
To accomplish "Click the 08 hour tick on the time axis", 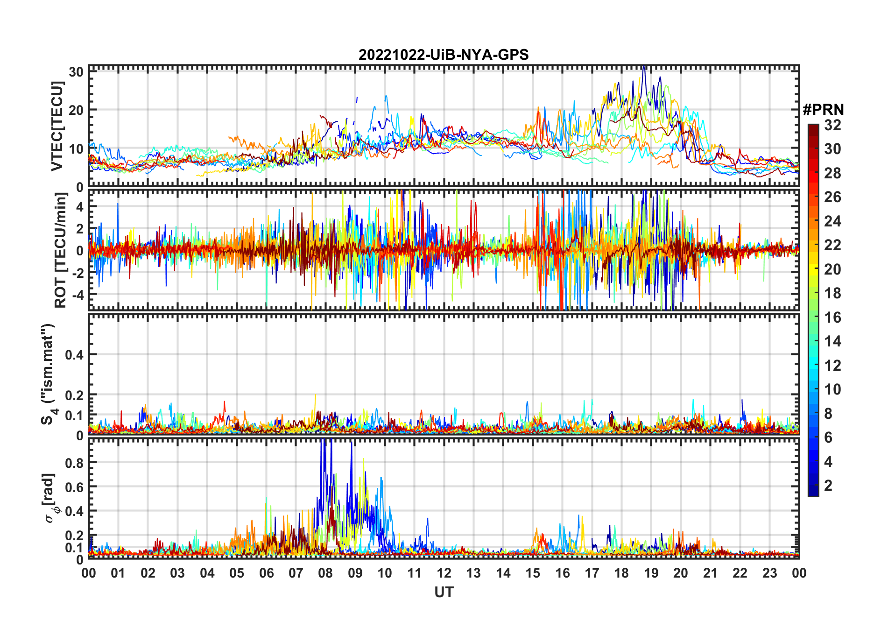I will click(x=325, y=573).
